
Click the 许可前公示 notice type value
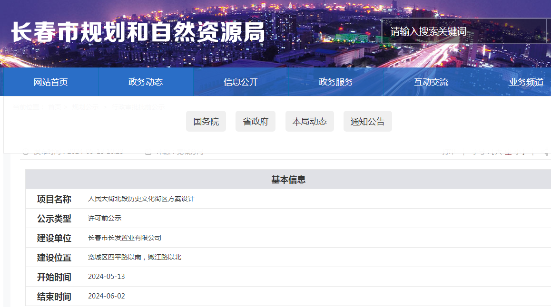(105, 219)
